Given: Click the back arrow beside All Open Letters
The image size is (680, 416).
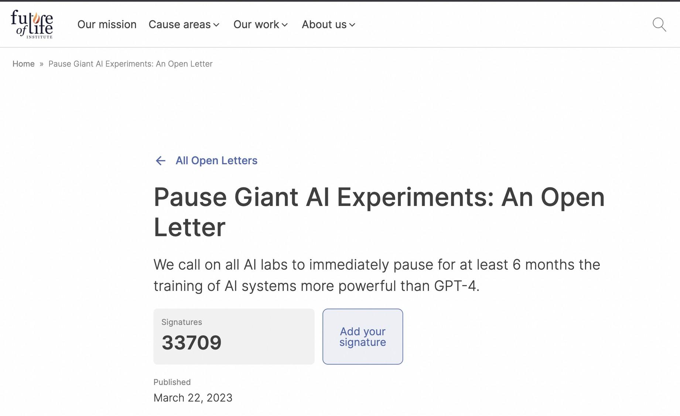Looking at the screenshot, I should [160, 161].
